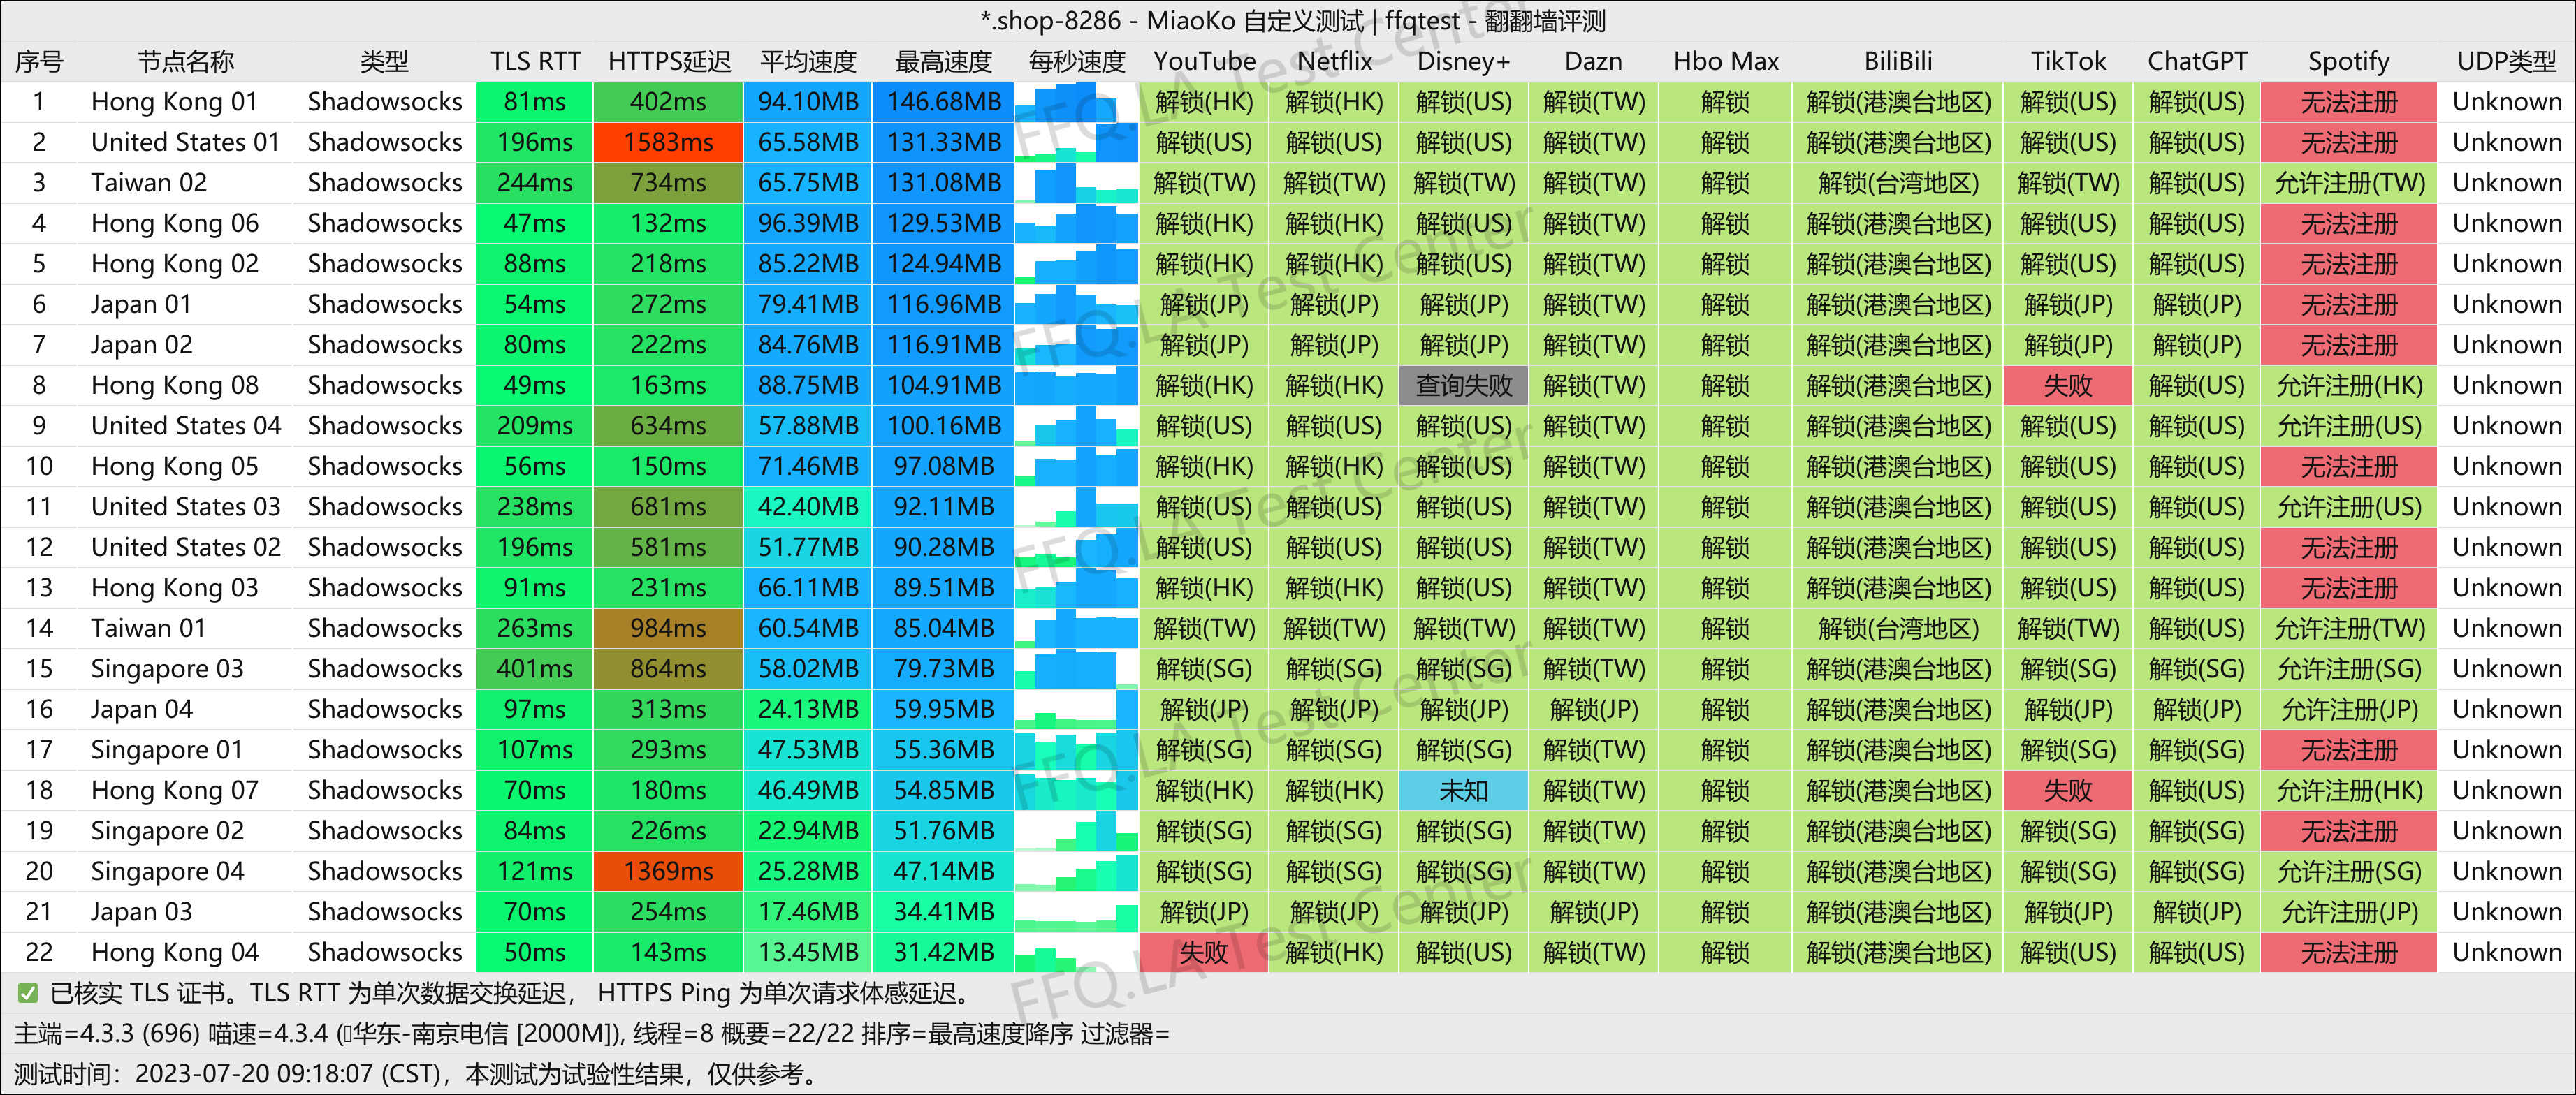The image size is (2576, 1095).
Task: Click the title MiaoKo 自定义测试 text
Action: coord(1255,20)
